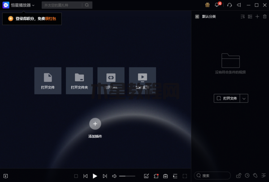Open the playlist sort order icon
269x182 pixels.
coord(243,17)
